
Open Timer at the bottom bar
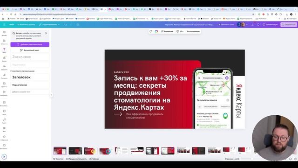(x=94, y=159)
